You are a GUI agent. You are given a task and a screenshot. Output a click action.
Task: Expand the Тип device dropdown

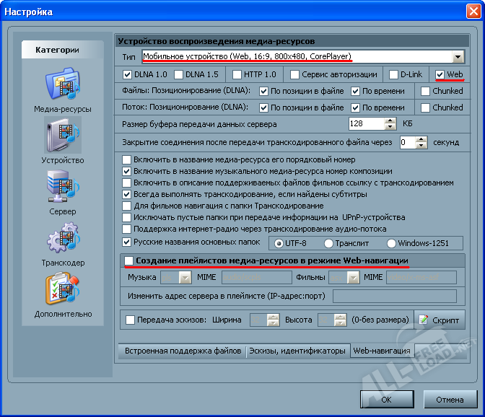click(458, 57)
